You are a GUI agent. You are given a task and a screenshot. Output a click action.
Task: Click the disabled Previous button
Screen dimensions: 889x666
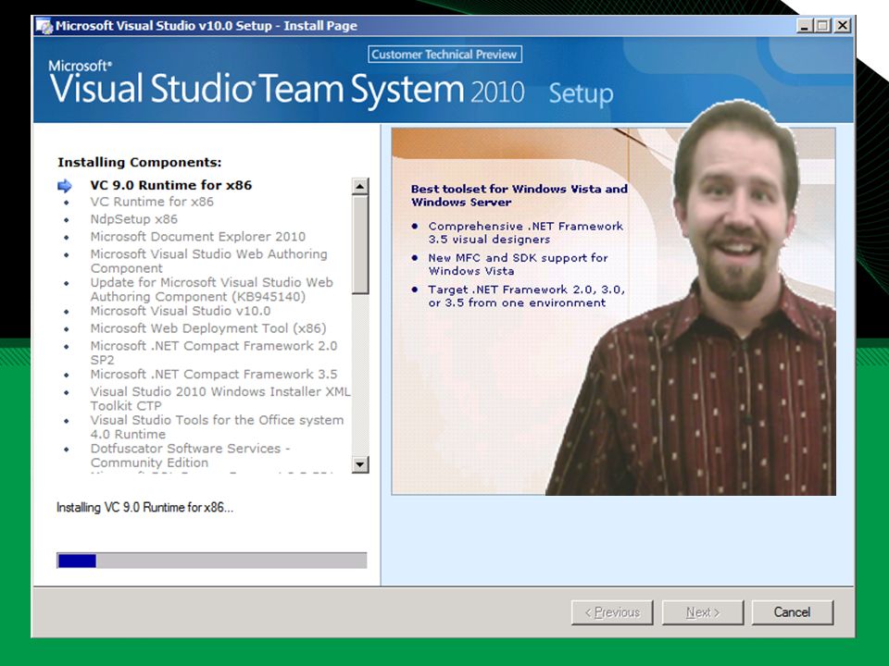pos(612,612)
